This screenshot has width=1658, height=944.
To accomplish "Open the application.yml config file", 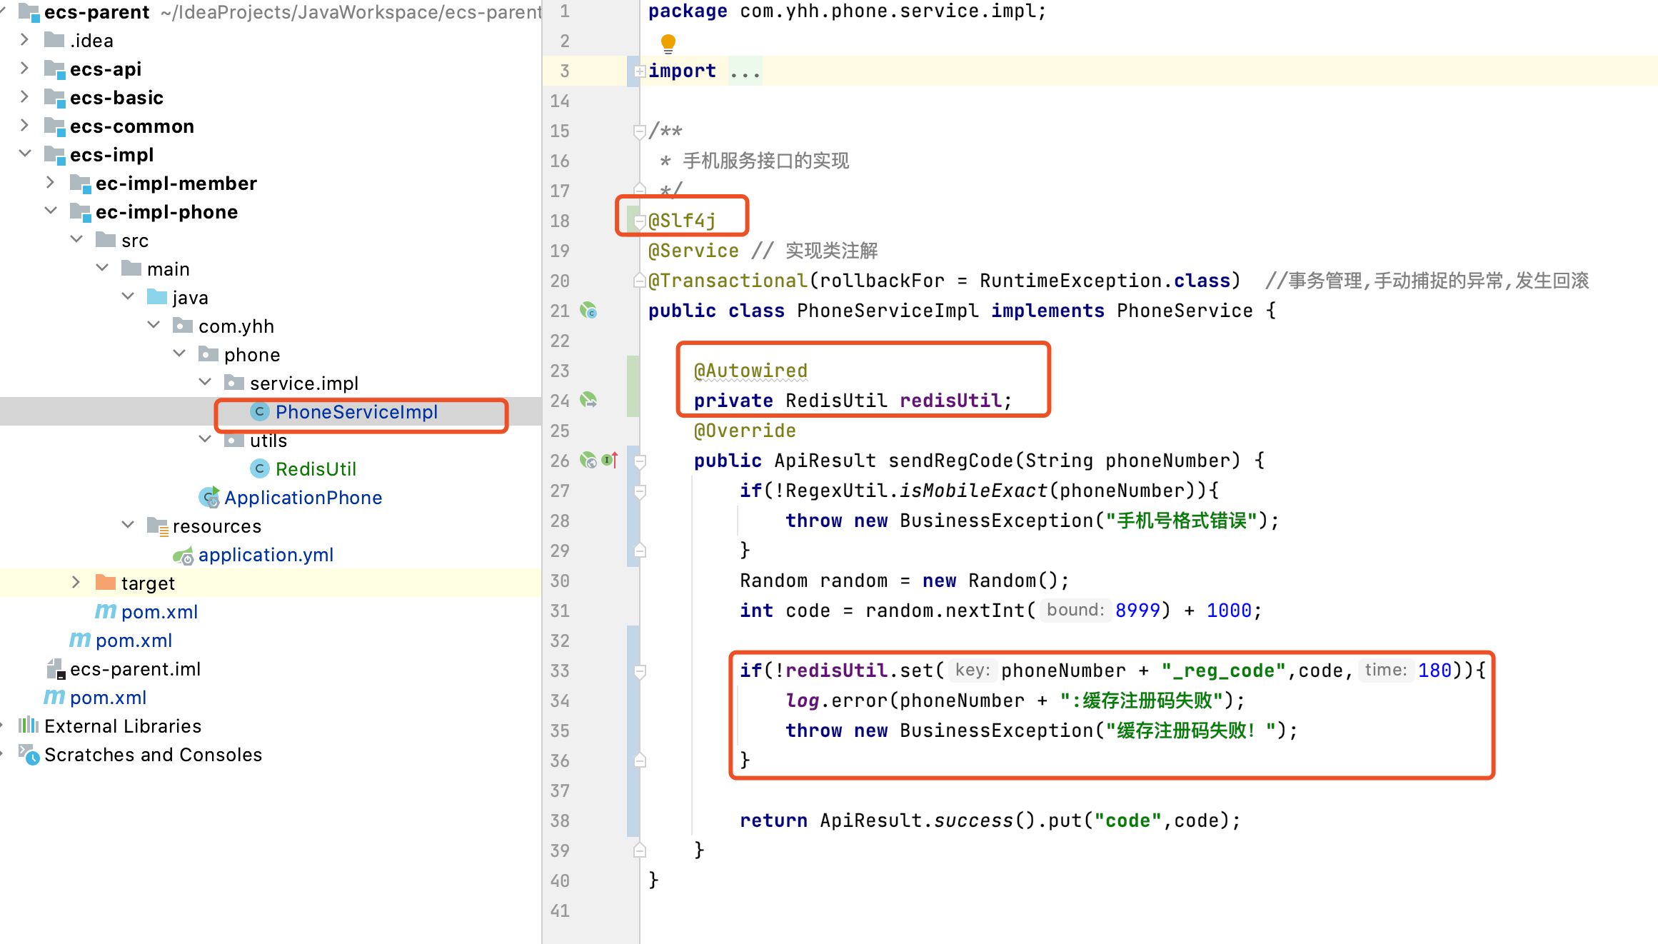I will [x=266, y=555].
